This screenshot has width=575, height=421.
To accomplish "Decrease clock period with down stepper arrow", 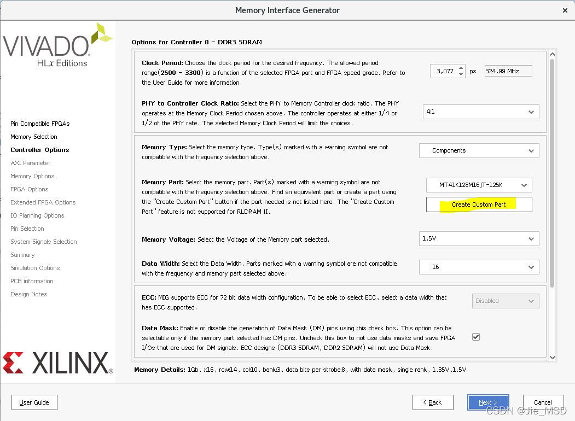I will pyautogui.click(x=461, y=74).
